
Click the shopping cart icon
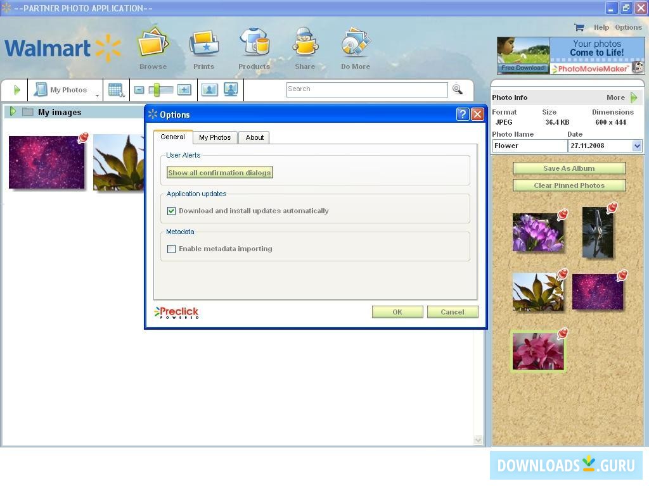[579, 27]
